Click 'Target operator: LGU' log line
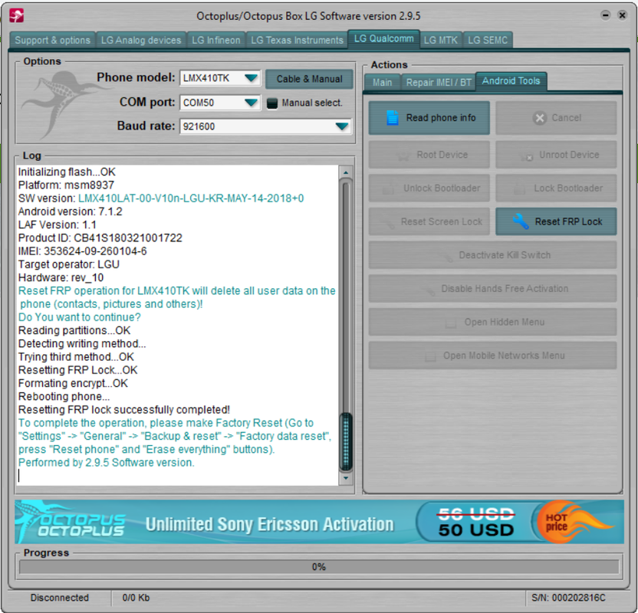The width and height of the screenshot is (638, 613). tap(69, 264)
